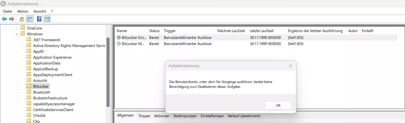Click Bereit status of BitLocker Enc... row

tap(154, 38)
